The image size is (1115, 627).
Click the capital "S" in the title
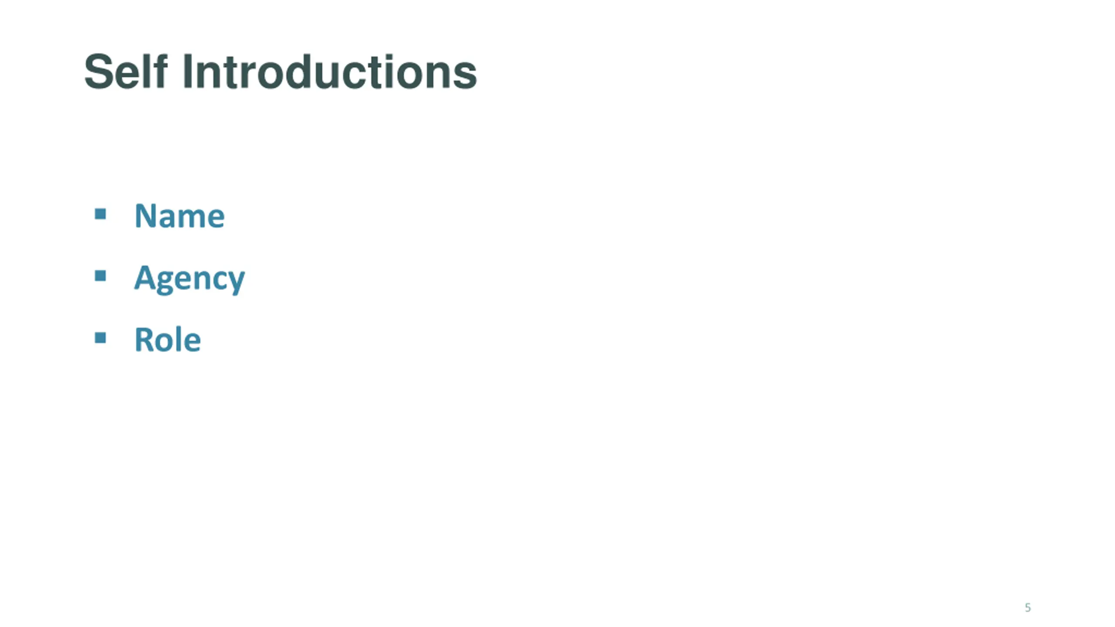(x=98, y=71)
